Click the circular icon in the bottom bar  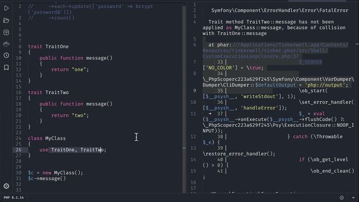pos(342,198)
